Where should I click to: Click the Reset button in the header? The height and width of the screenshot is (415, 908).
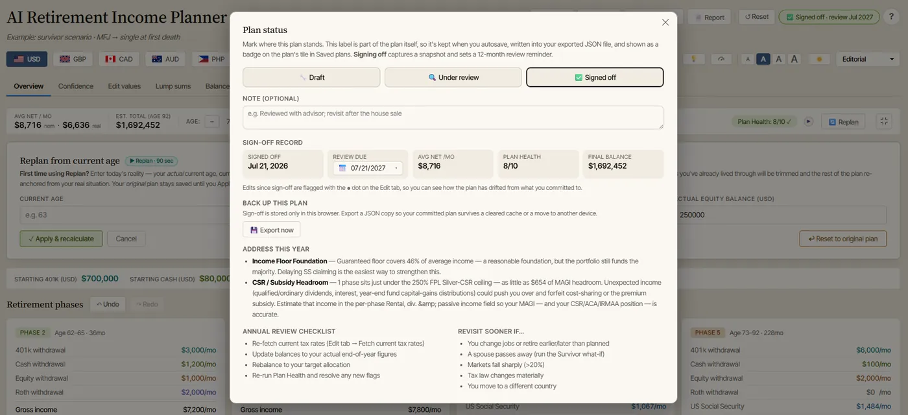(756, 18)
